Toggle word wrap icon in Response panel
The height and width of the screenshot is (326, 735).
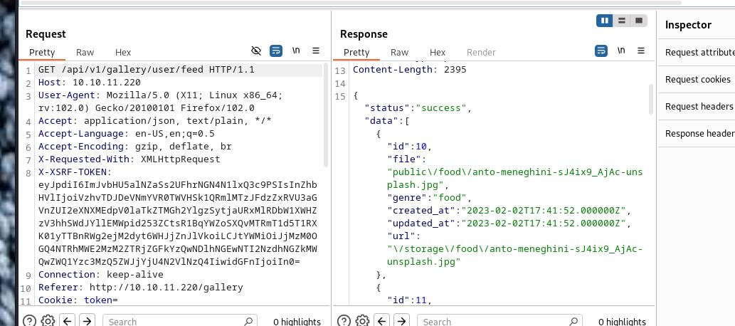coord(601,51)
